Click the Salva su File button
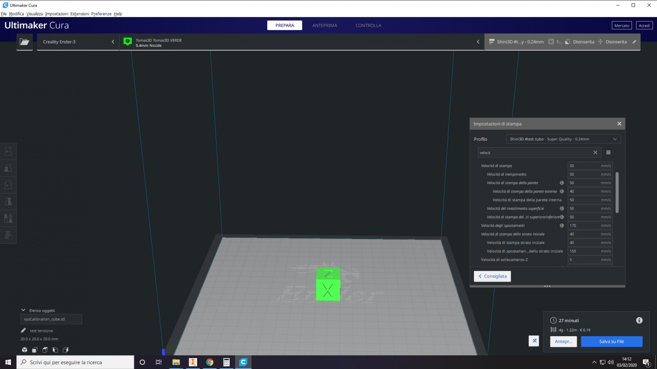Image resolution: width=657 pixels, height=369 pixels. (611, 341)
